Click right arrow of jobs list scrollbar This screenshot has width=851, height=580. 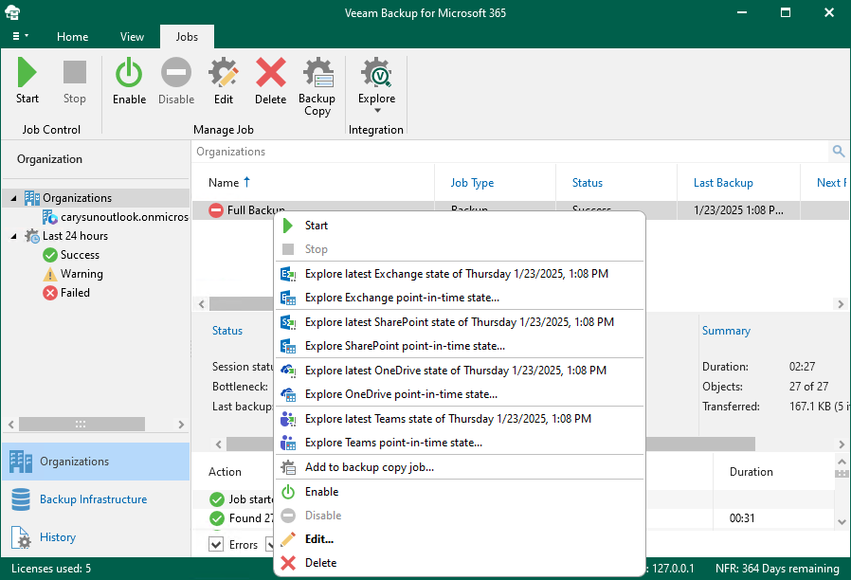click(x=841, y=304)
